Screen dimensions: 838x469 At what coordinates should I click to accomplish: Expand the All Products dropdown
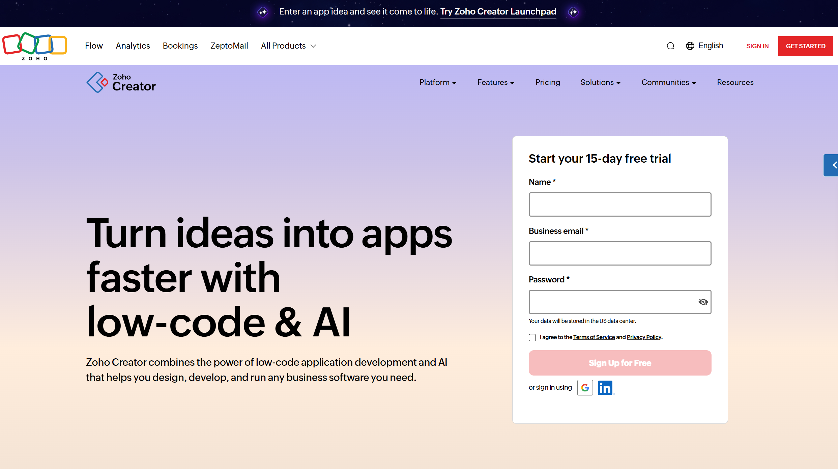click(x=288, y=46)
